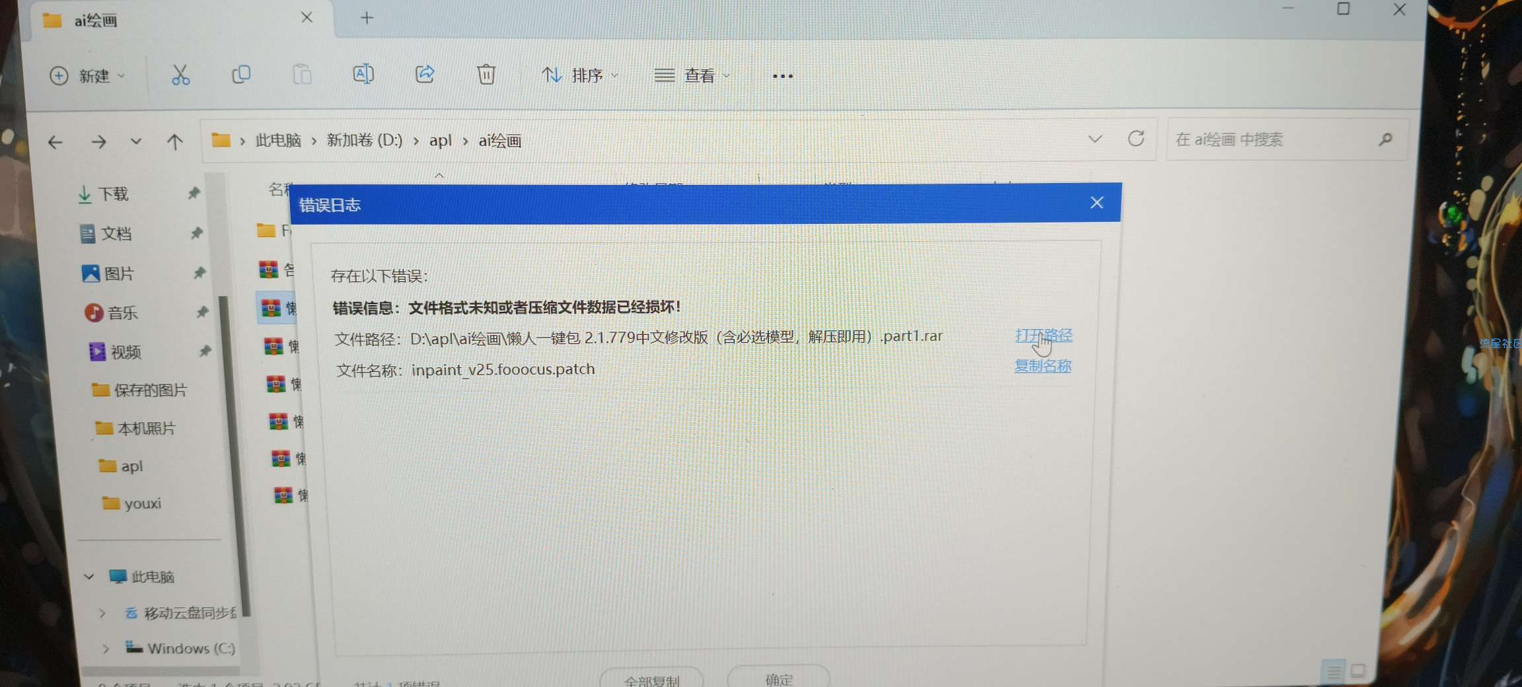
Task: Click the Paste clipboard icon
Action: tap(302, 75)
